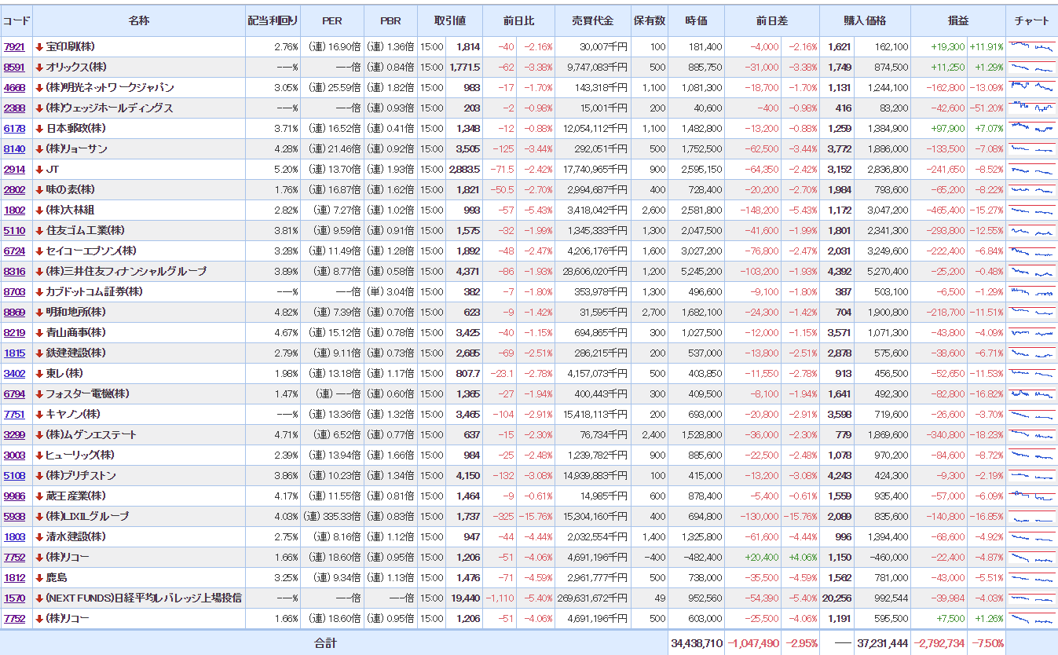Open the mini chart in the 鹿島 row
Viewport: 1058px width, 655px height.
point(1031,578)
